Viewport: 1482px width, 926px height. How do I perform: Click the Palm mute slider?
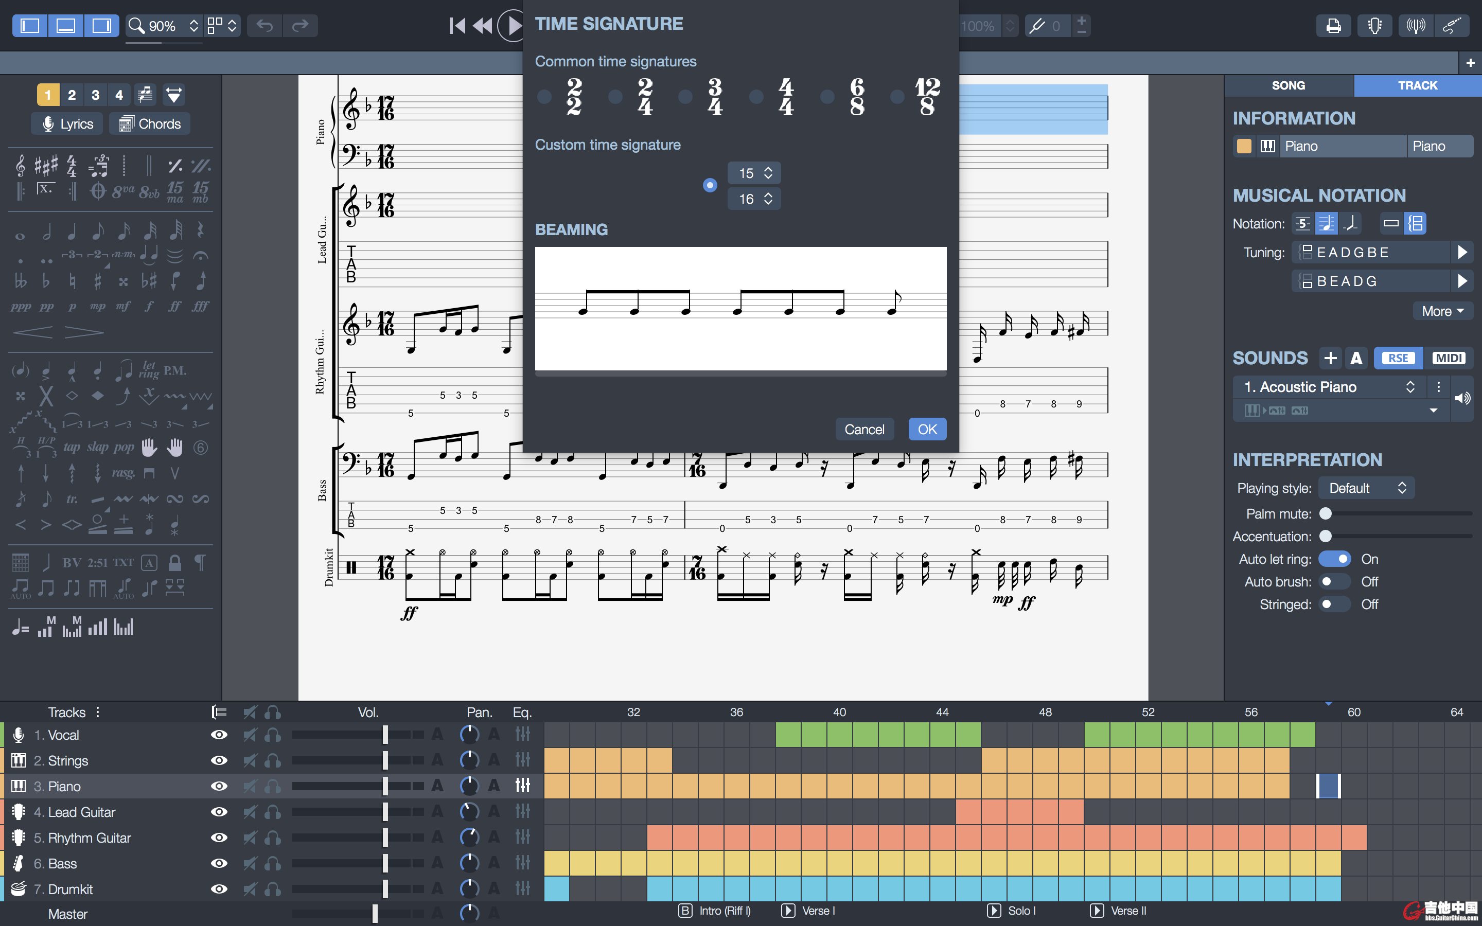[1326, 513]
